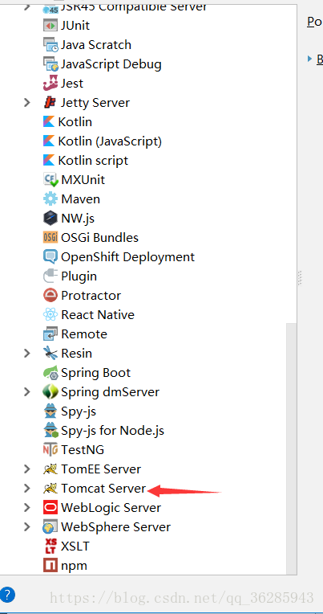The image size is (323, 614).
Task: Click the TestNG icon
Action: [50, 450]
